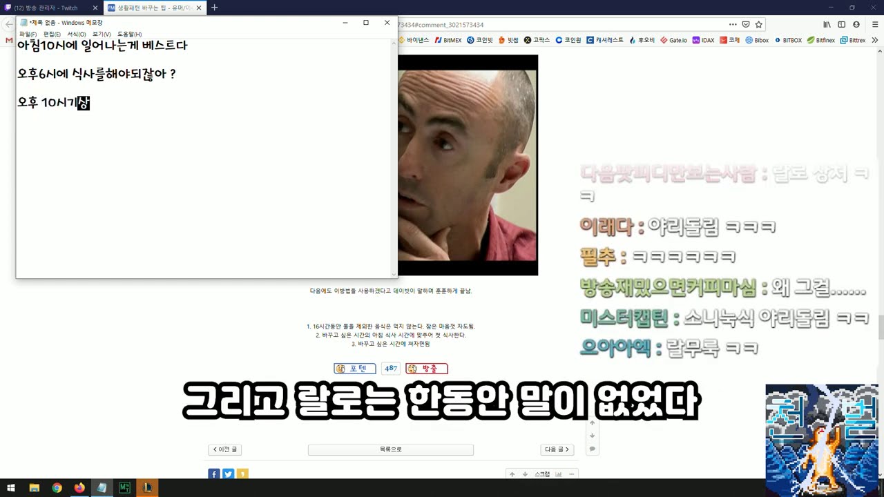884x497 pixels.
Task: Click the Pocket save icon in address bar
Action: [x=746, y=24]
